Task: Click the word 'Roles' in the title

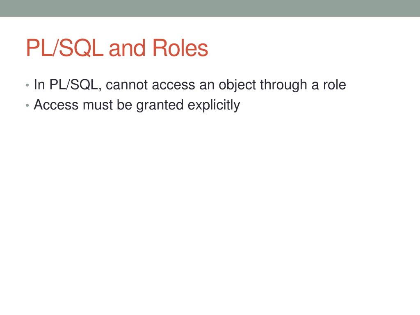Action: [x=180, y=48]
